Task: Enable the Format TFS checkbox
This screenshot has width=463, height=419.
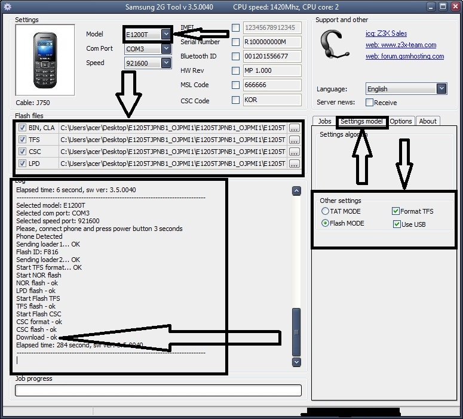Action: [x=395, y=211]
